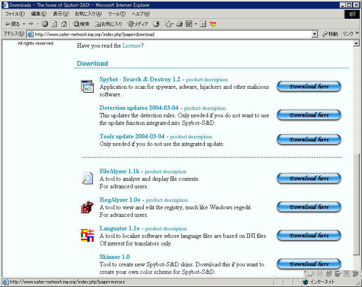362x287 pixels.
Task: Click 'Download here' for Skinner
Action: (x=309, y=264)
